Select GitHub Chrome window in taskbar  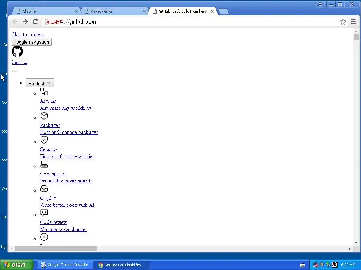[122, 265]
